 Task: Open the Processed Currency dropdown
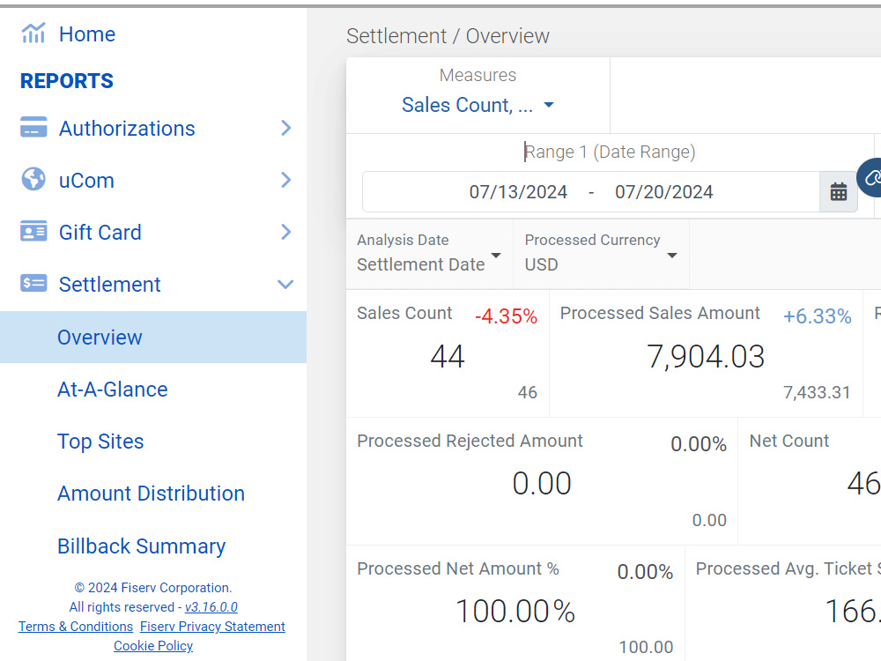(x=601, y=254)
